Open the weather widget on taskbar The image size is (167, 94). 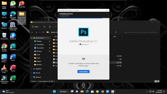click(8, 92)
